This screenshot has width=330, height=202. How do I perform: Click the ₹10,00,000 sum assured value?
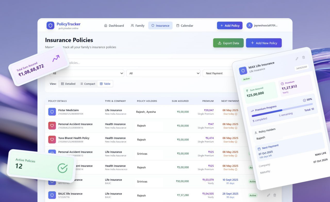click(x=182, y=181)
